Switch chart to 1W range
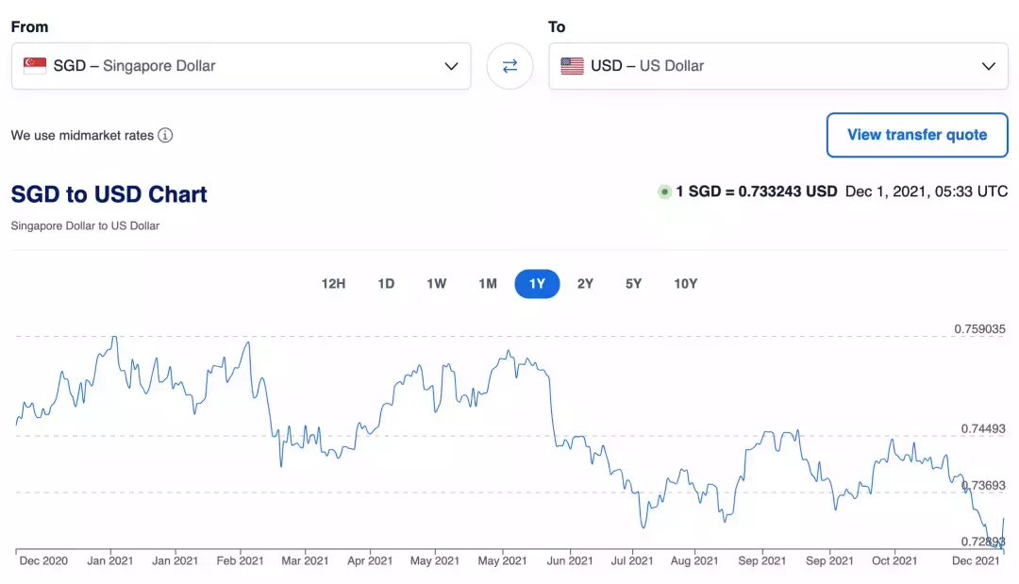Viewport: 1019px width, 584px height. click(436, 284)
